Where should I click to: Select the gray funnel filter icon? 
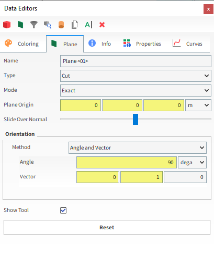click(x=34, y=25)
